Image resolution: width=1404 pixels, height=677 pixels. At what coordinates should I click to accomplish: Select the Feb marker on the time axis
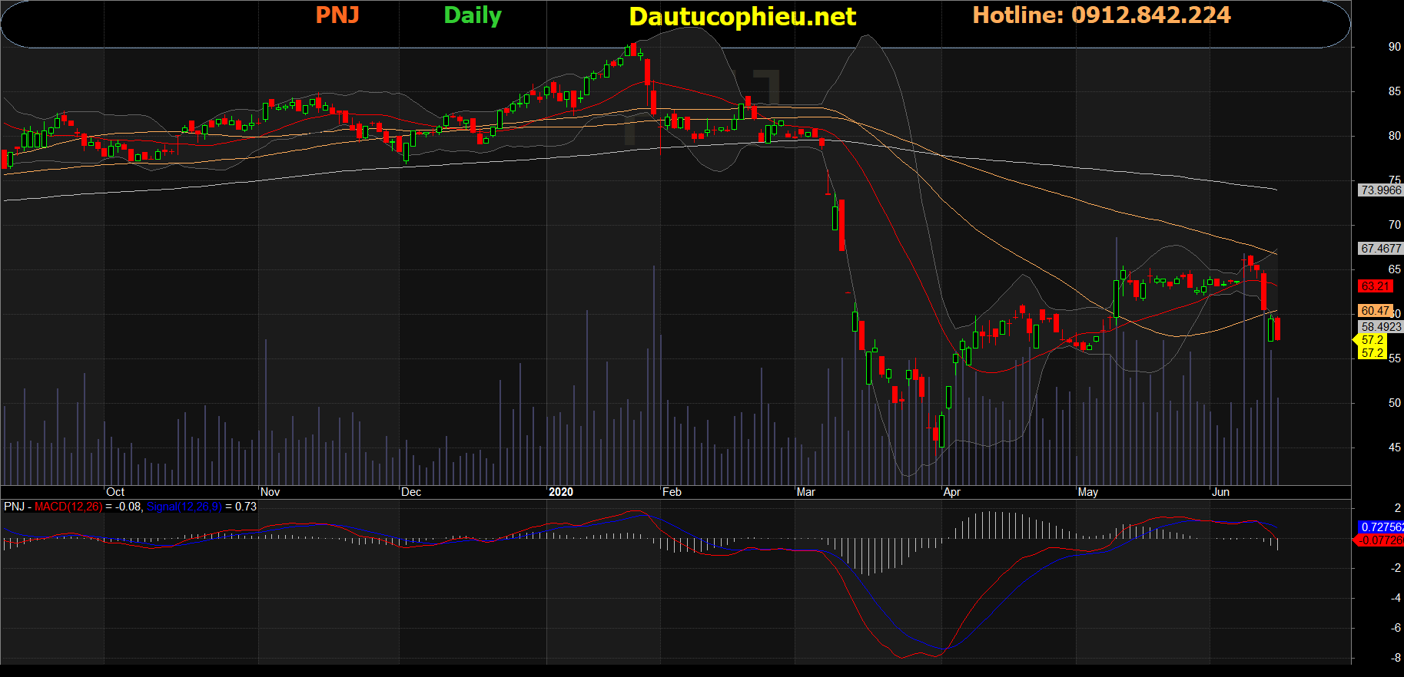672,492
